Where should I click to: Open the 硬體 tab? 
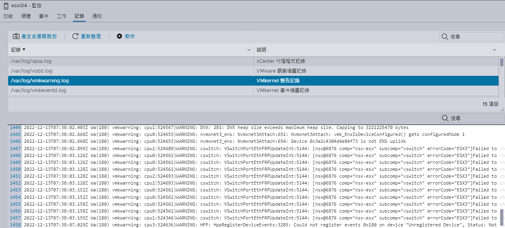tap(26, 16)
